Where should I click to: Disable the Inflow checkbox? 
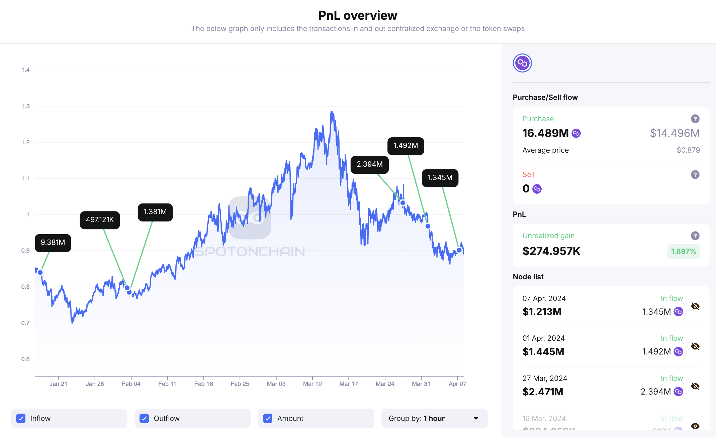pyautogui.click(x=21, y=418)
